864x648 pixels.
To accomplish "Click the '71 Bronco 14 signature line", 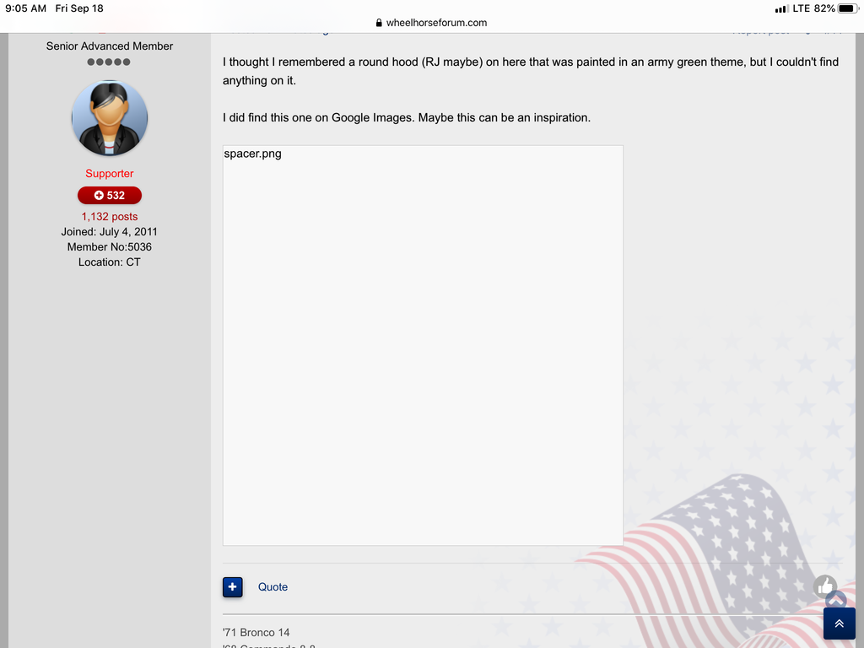I will [256, 633].
